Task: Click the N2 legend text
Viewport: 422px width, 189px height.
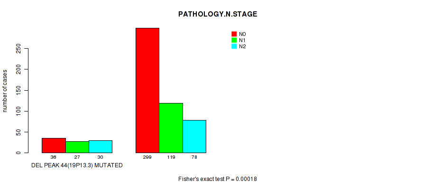Action: [x=242, y=46]
